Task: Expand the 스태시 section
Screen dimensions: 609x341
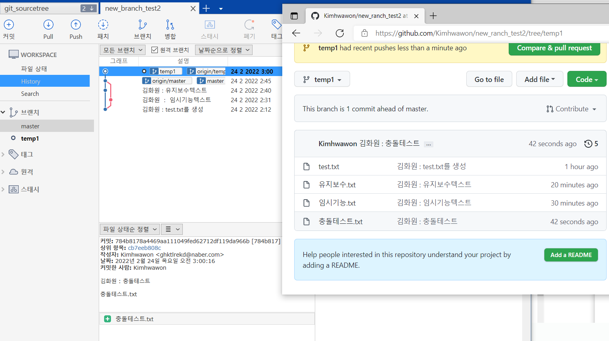Action: tap(3, 189)
